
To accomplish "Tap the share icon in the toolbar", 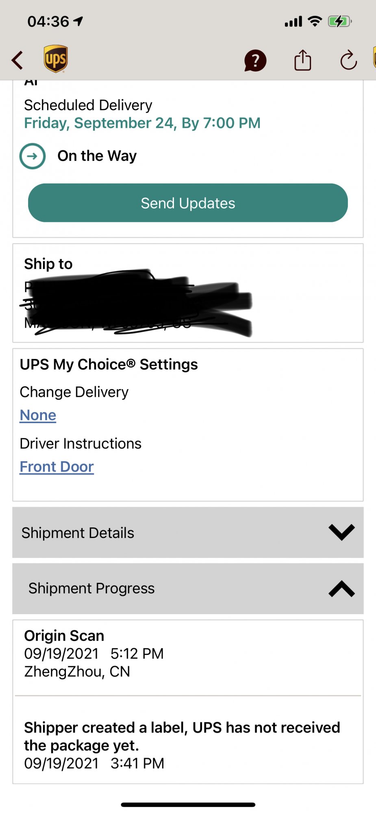I will pos(303,60).
